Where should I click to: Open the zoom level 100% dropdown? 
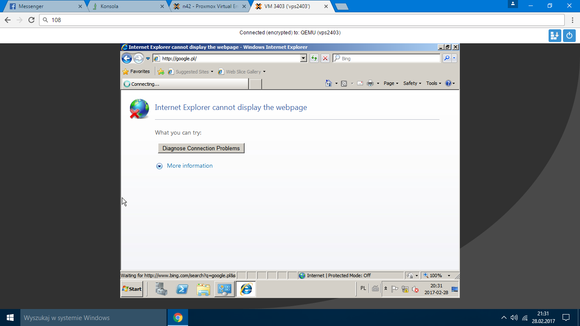pyautogui.click(x=449, y=276)
